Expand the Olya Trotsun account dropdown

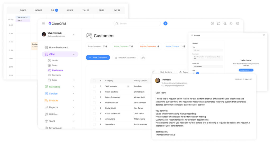coord(74,34)
